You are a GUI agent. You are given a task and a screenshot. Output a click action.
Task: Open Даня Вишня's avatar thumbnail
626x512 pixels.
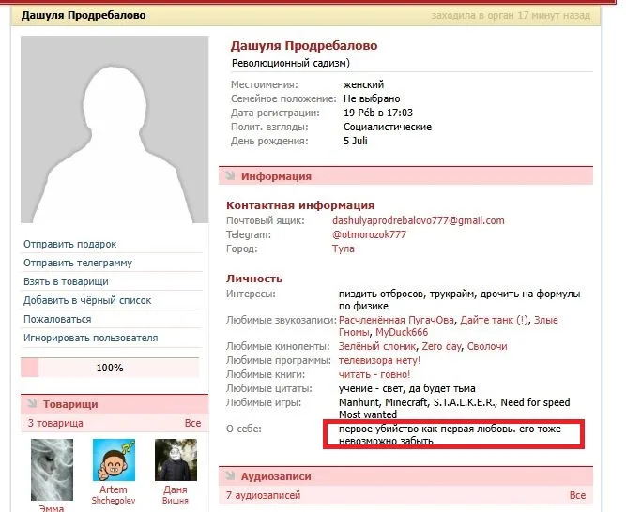coord(176,460)
